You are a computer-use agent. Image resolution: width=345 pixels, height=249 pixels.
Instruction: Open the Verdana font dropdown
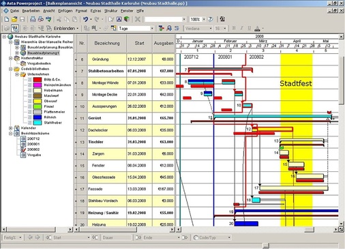[211, 29]
